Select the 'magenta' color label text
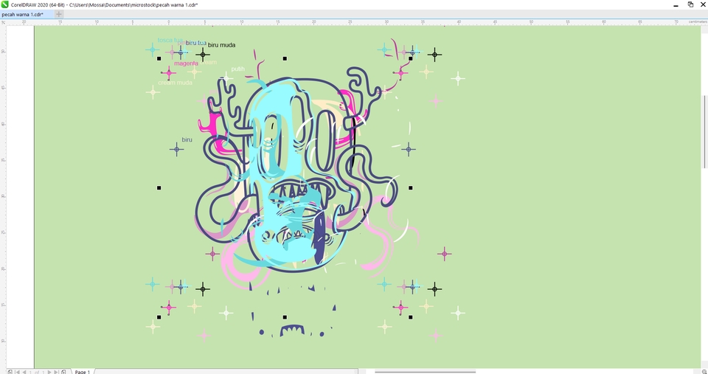The image size is (708, 374). tap(186, 63)
